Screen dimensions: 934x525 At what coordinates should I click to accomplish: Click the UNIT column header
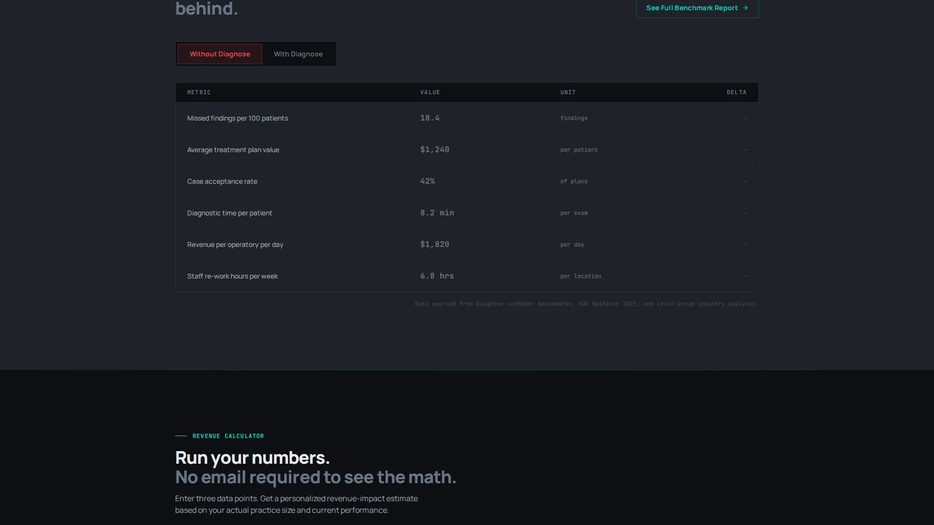click(568, 92)
